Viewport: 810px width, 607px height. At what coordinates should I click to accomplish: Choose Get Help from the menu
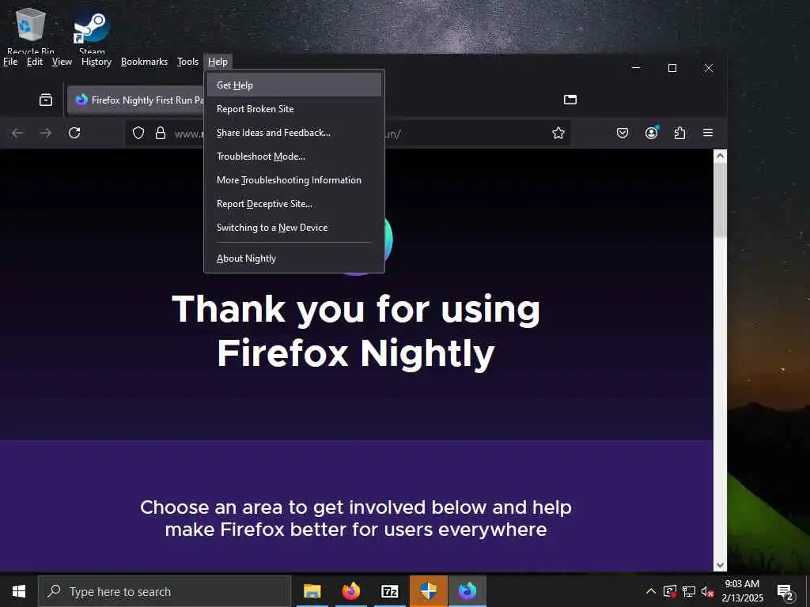click(294, 85)
